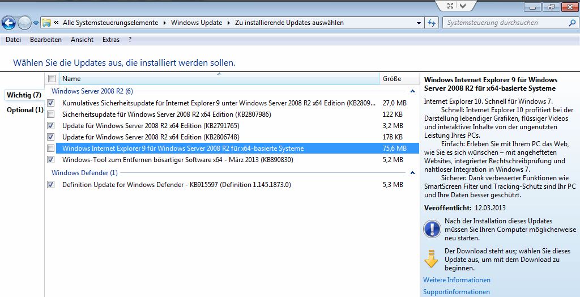Open the Extras menu
The height and width of the screenshot is (297, 580).
(x=111, y=40)
